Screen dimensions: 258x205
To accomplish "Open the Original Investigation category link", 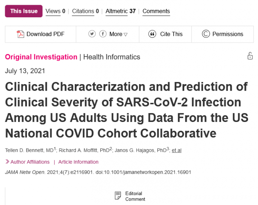I will pos(41,57).
